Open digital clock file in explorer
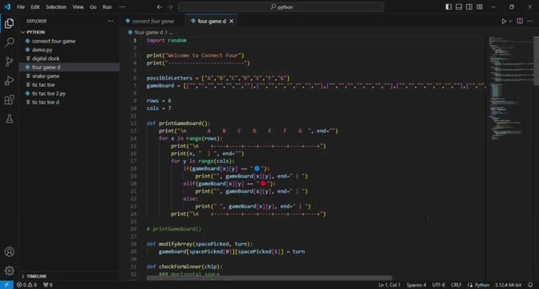539x289 pixels. coord(46,59)
